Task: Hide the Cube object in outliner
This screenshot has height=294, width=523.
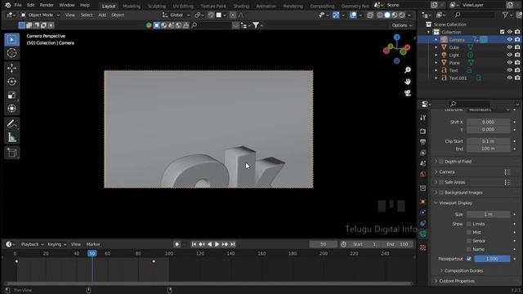Action: [x=509, y=47]
